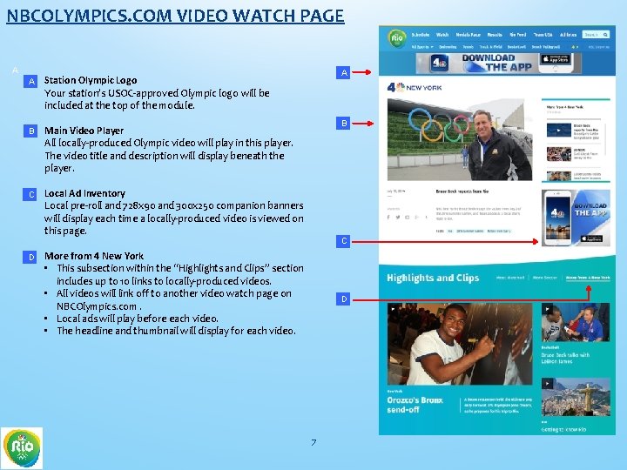Click the search magnifier icon

coord(605,35)
